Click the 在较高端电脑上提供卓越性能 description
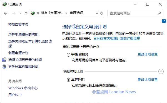The height and width of the screenshot is (103, 167). tap(94, 85)
